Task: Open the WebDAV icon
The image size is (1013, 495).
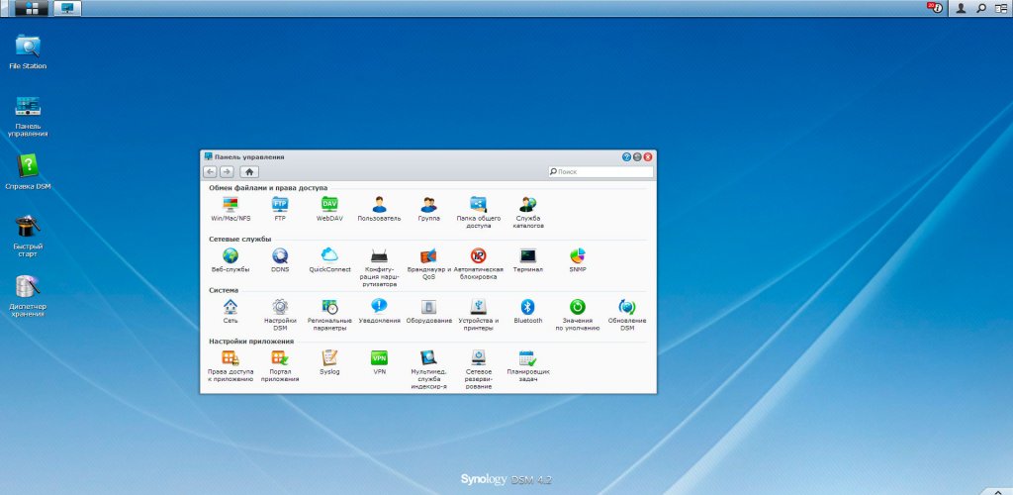Action: click(x=329, y=204)
